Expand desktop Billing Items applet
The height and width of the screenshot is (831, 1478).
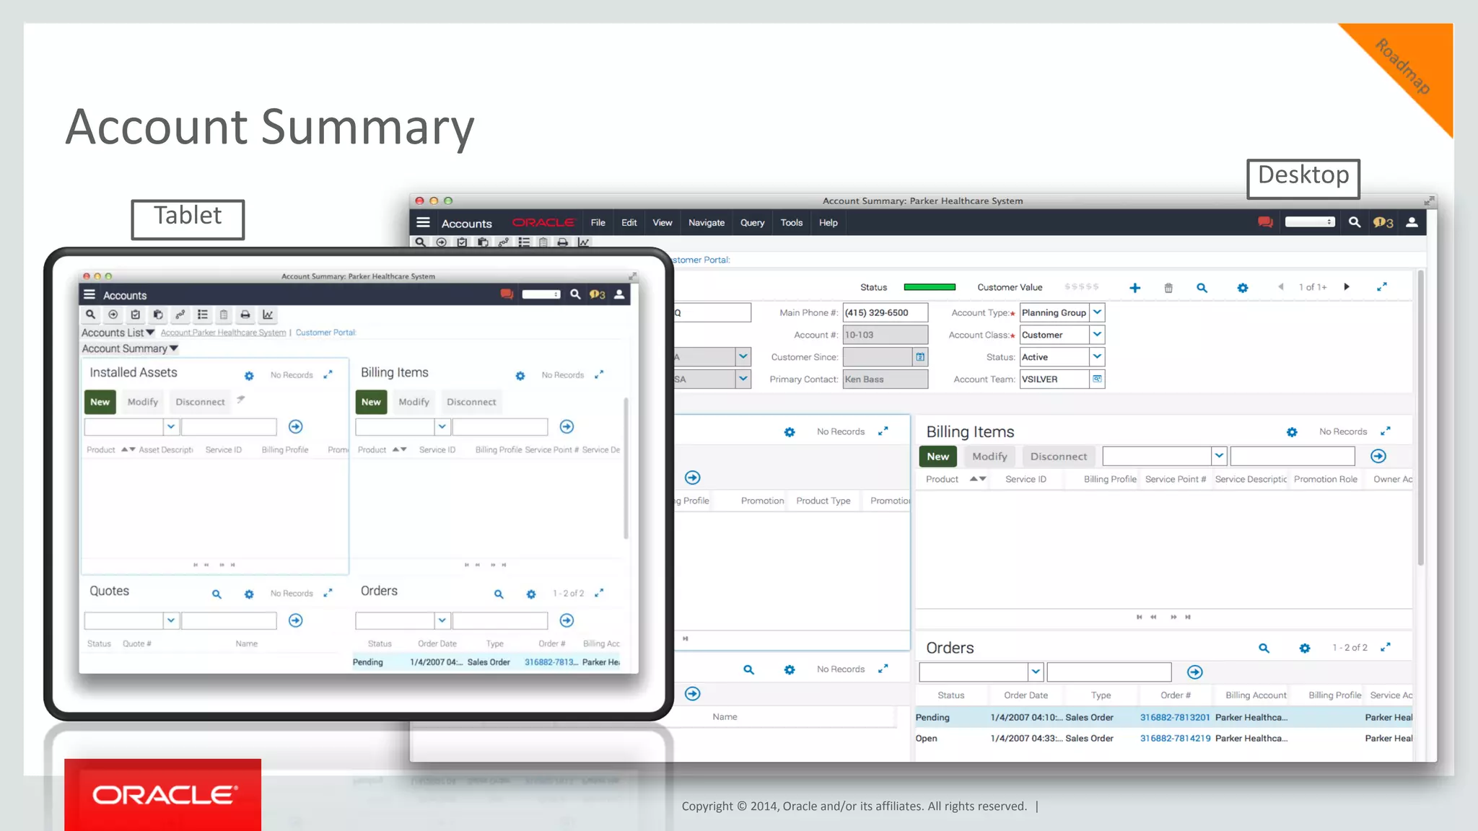tap(1386, 431)
